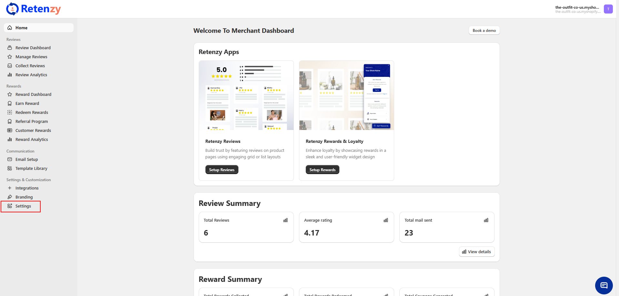Image resolution: width=619 pixels, height=296 pixels.
Task: Click the Retenzy Rewards & Loyalty card title
Action: pos(334,141)
